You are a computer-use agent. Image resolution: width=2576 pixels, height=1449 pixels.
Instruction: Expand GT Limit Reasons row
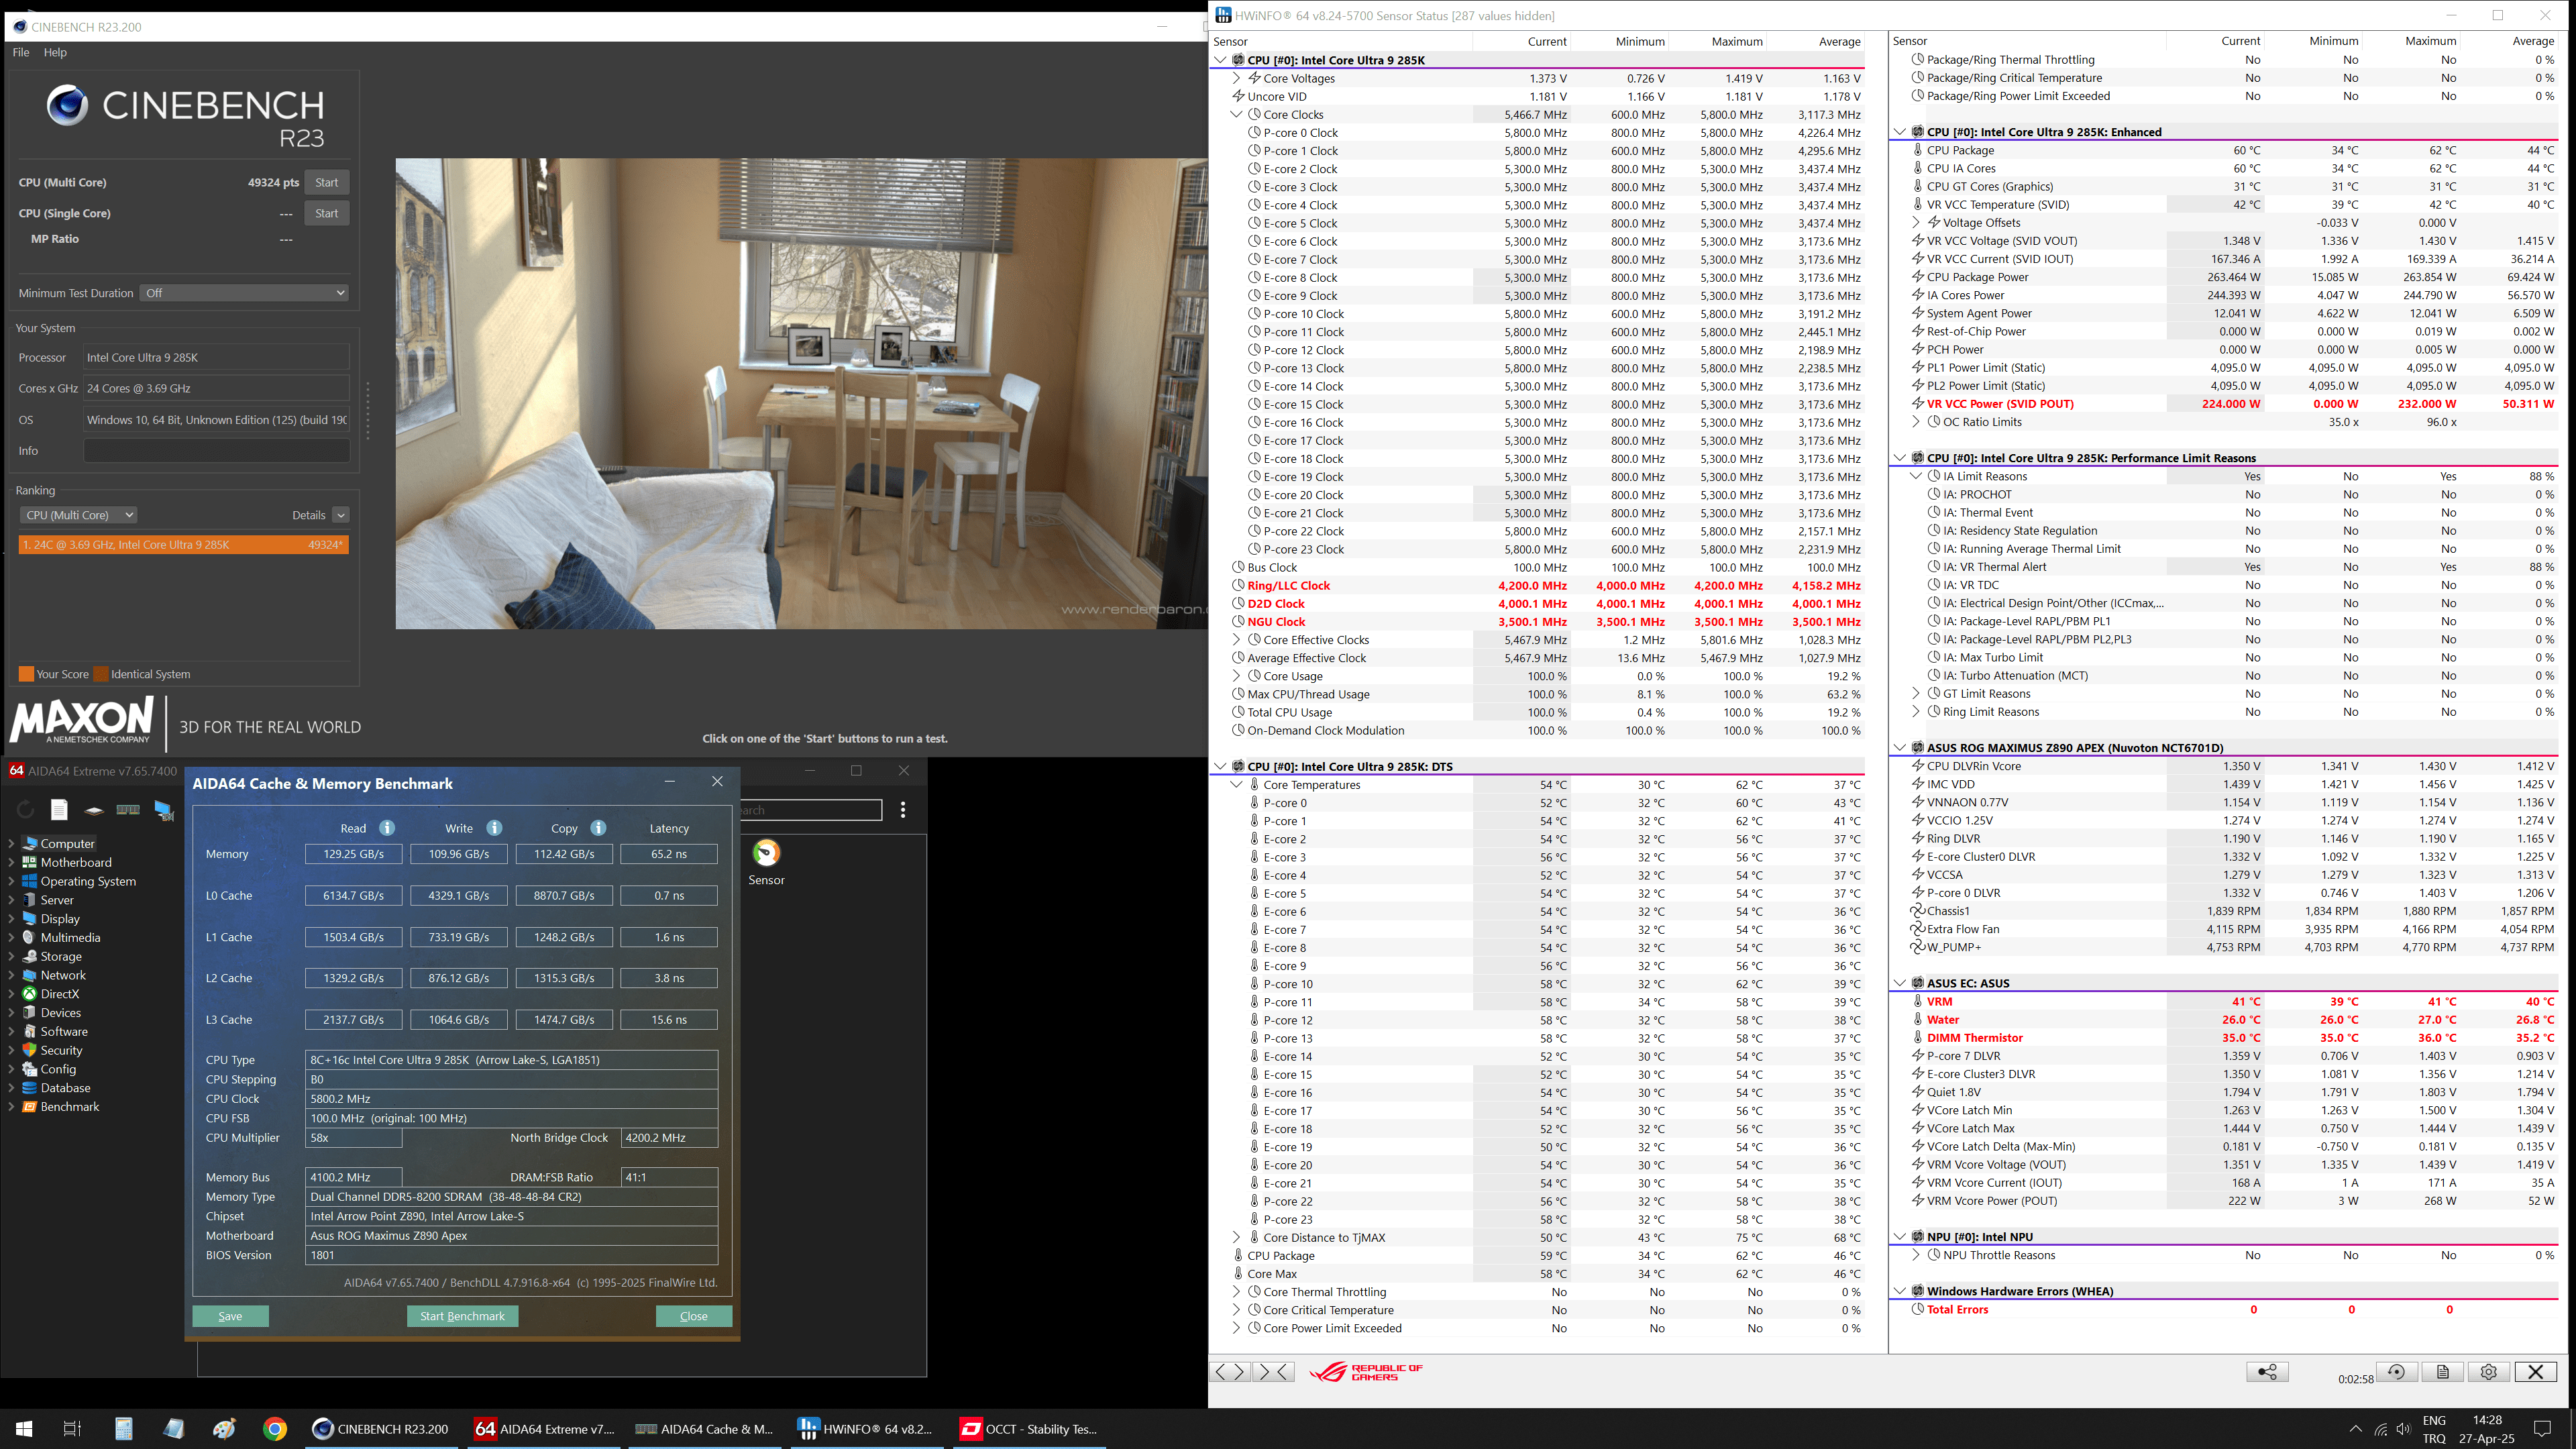point(1916,694)
